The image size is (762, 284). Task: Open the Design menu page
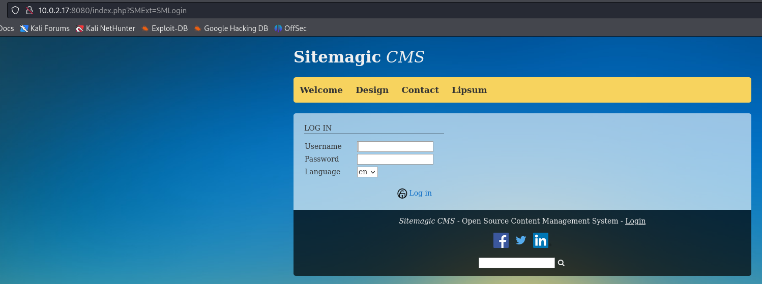tap(372, 90)
